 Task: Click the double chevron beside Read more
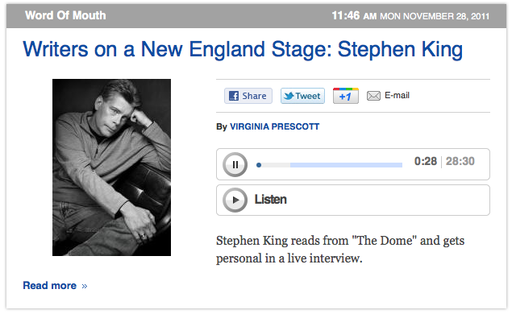tap(85, 287)
